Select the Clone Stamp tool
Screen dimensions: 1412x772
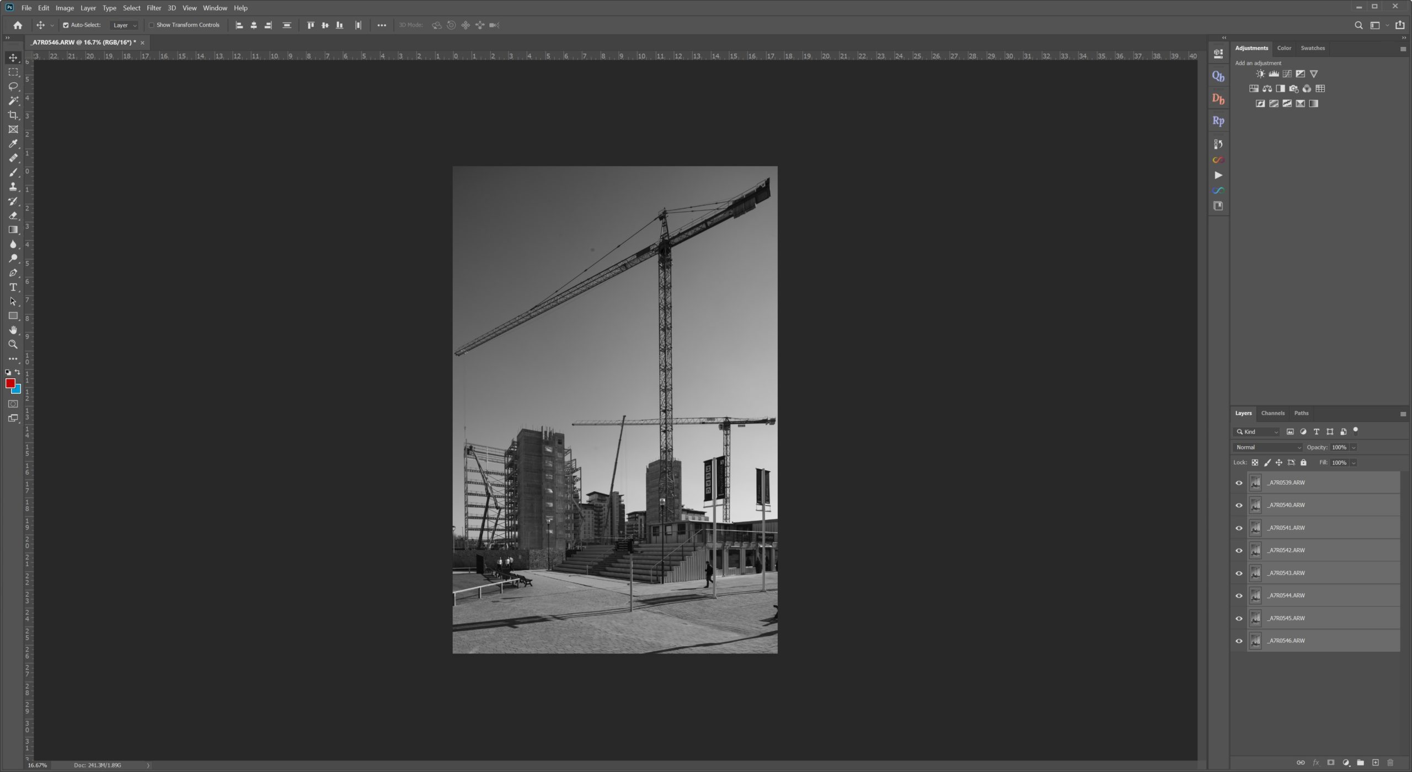click(x=13, y=187)
